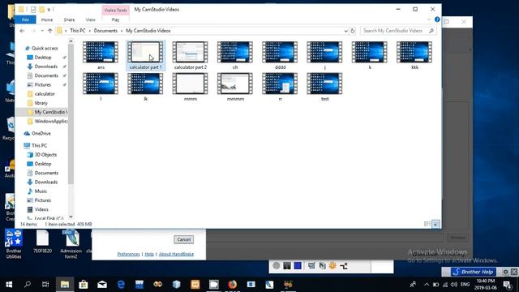This screenshot has width=519, height=292.
Task: Open Explorer help question mark icon
Action: point(437,19)
